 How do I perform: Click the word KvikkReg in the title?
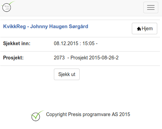coord(15,26)
